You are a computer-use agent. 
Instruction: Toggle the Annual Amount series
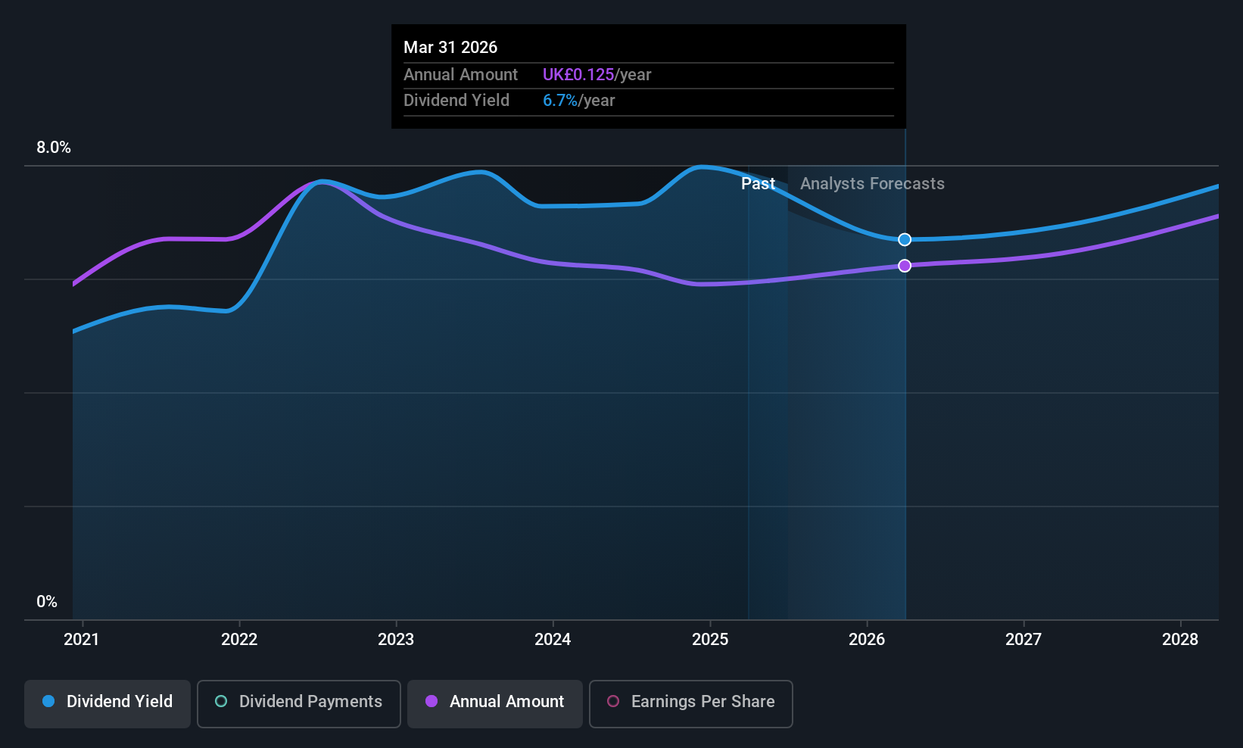495,704
